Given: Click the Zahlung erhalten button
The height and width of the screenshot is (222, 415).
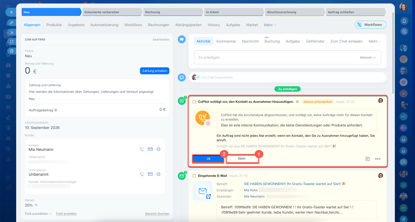Looking at the screenshot, I should tap(155, 71).
